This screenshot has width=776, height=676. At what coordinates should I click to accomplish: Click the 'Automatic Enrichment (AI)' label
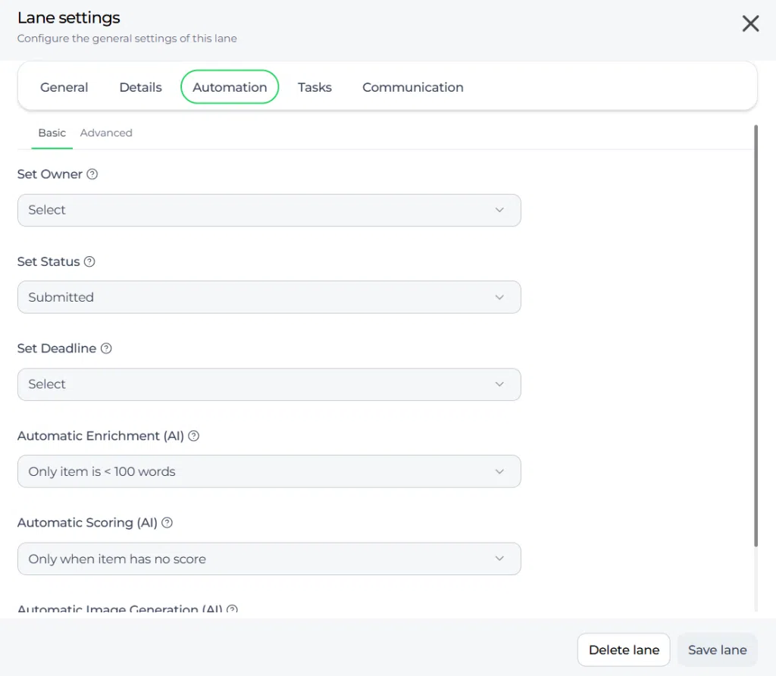click(x=101, y=436)
